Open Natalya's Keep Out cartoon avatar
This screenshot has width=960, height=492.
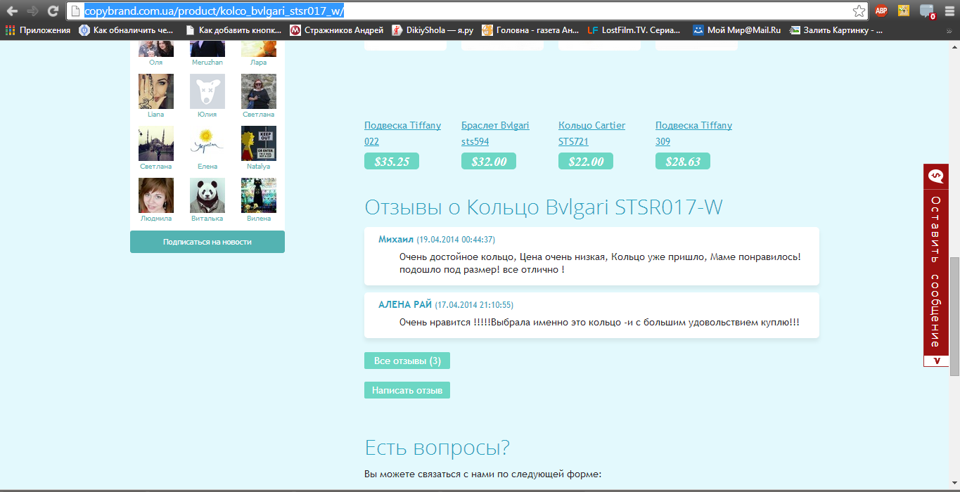(x=259, y=143)
